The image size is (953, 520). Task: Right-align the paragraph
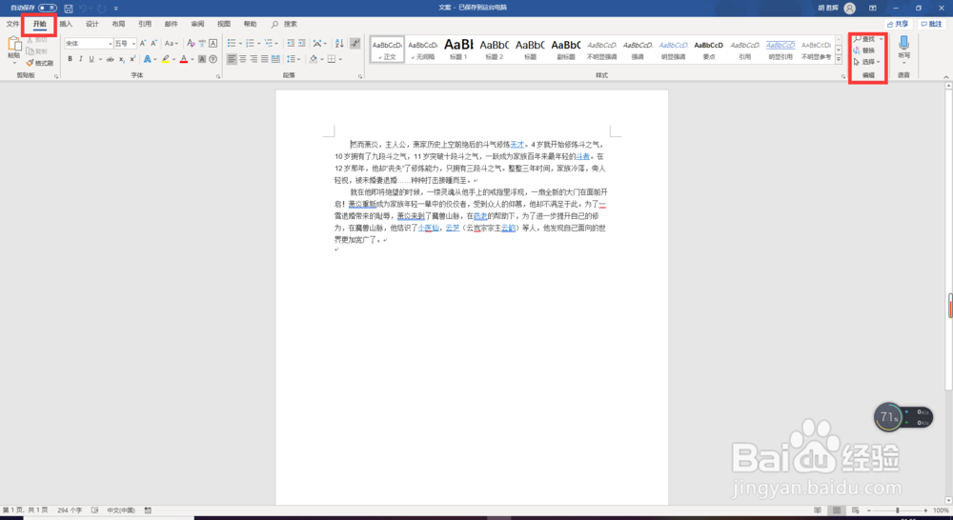pyautogui.click(x=254, y=59)
